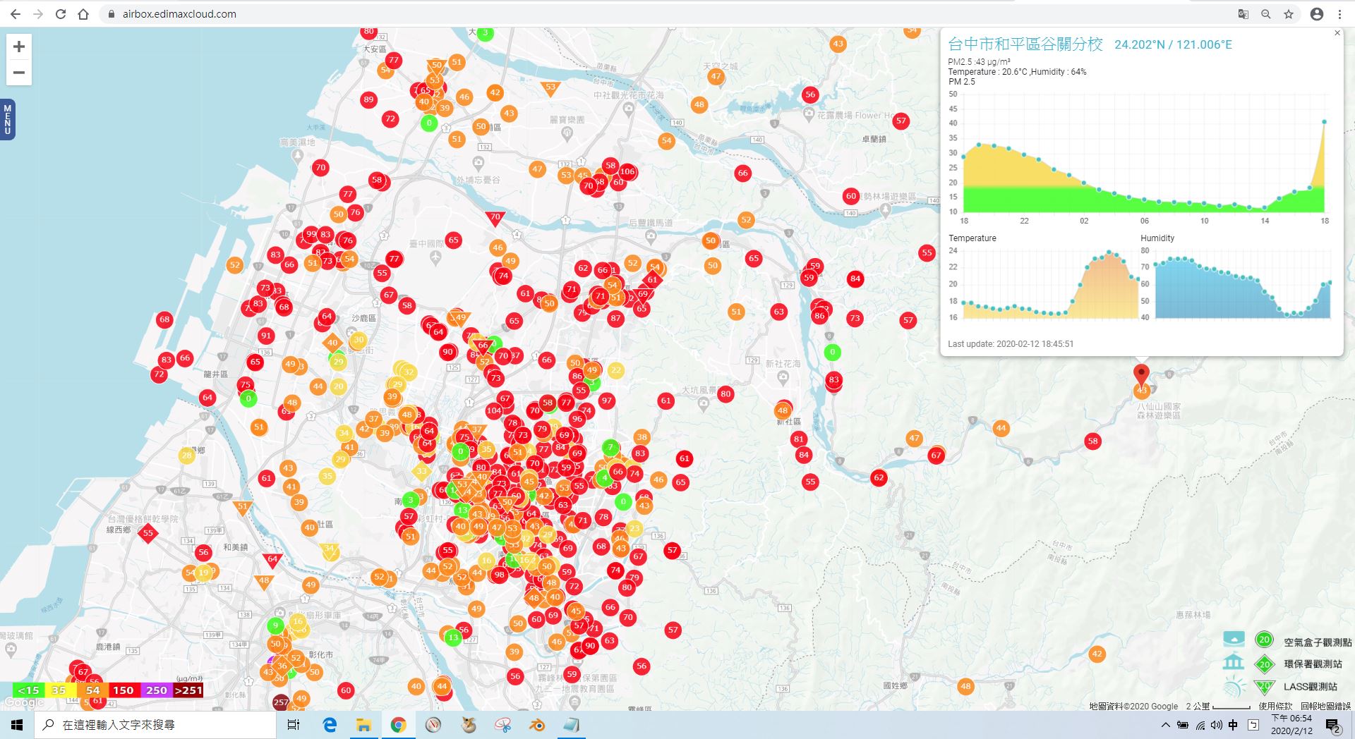
Task: Open the Google Translate page icon
Action: [1243, 14]
